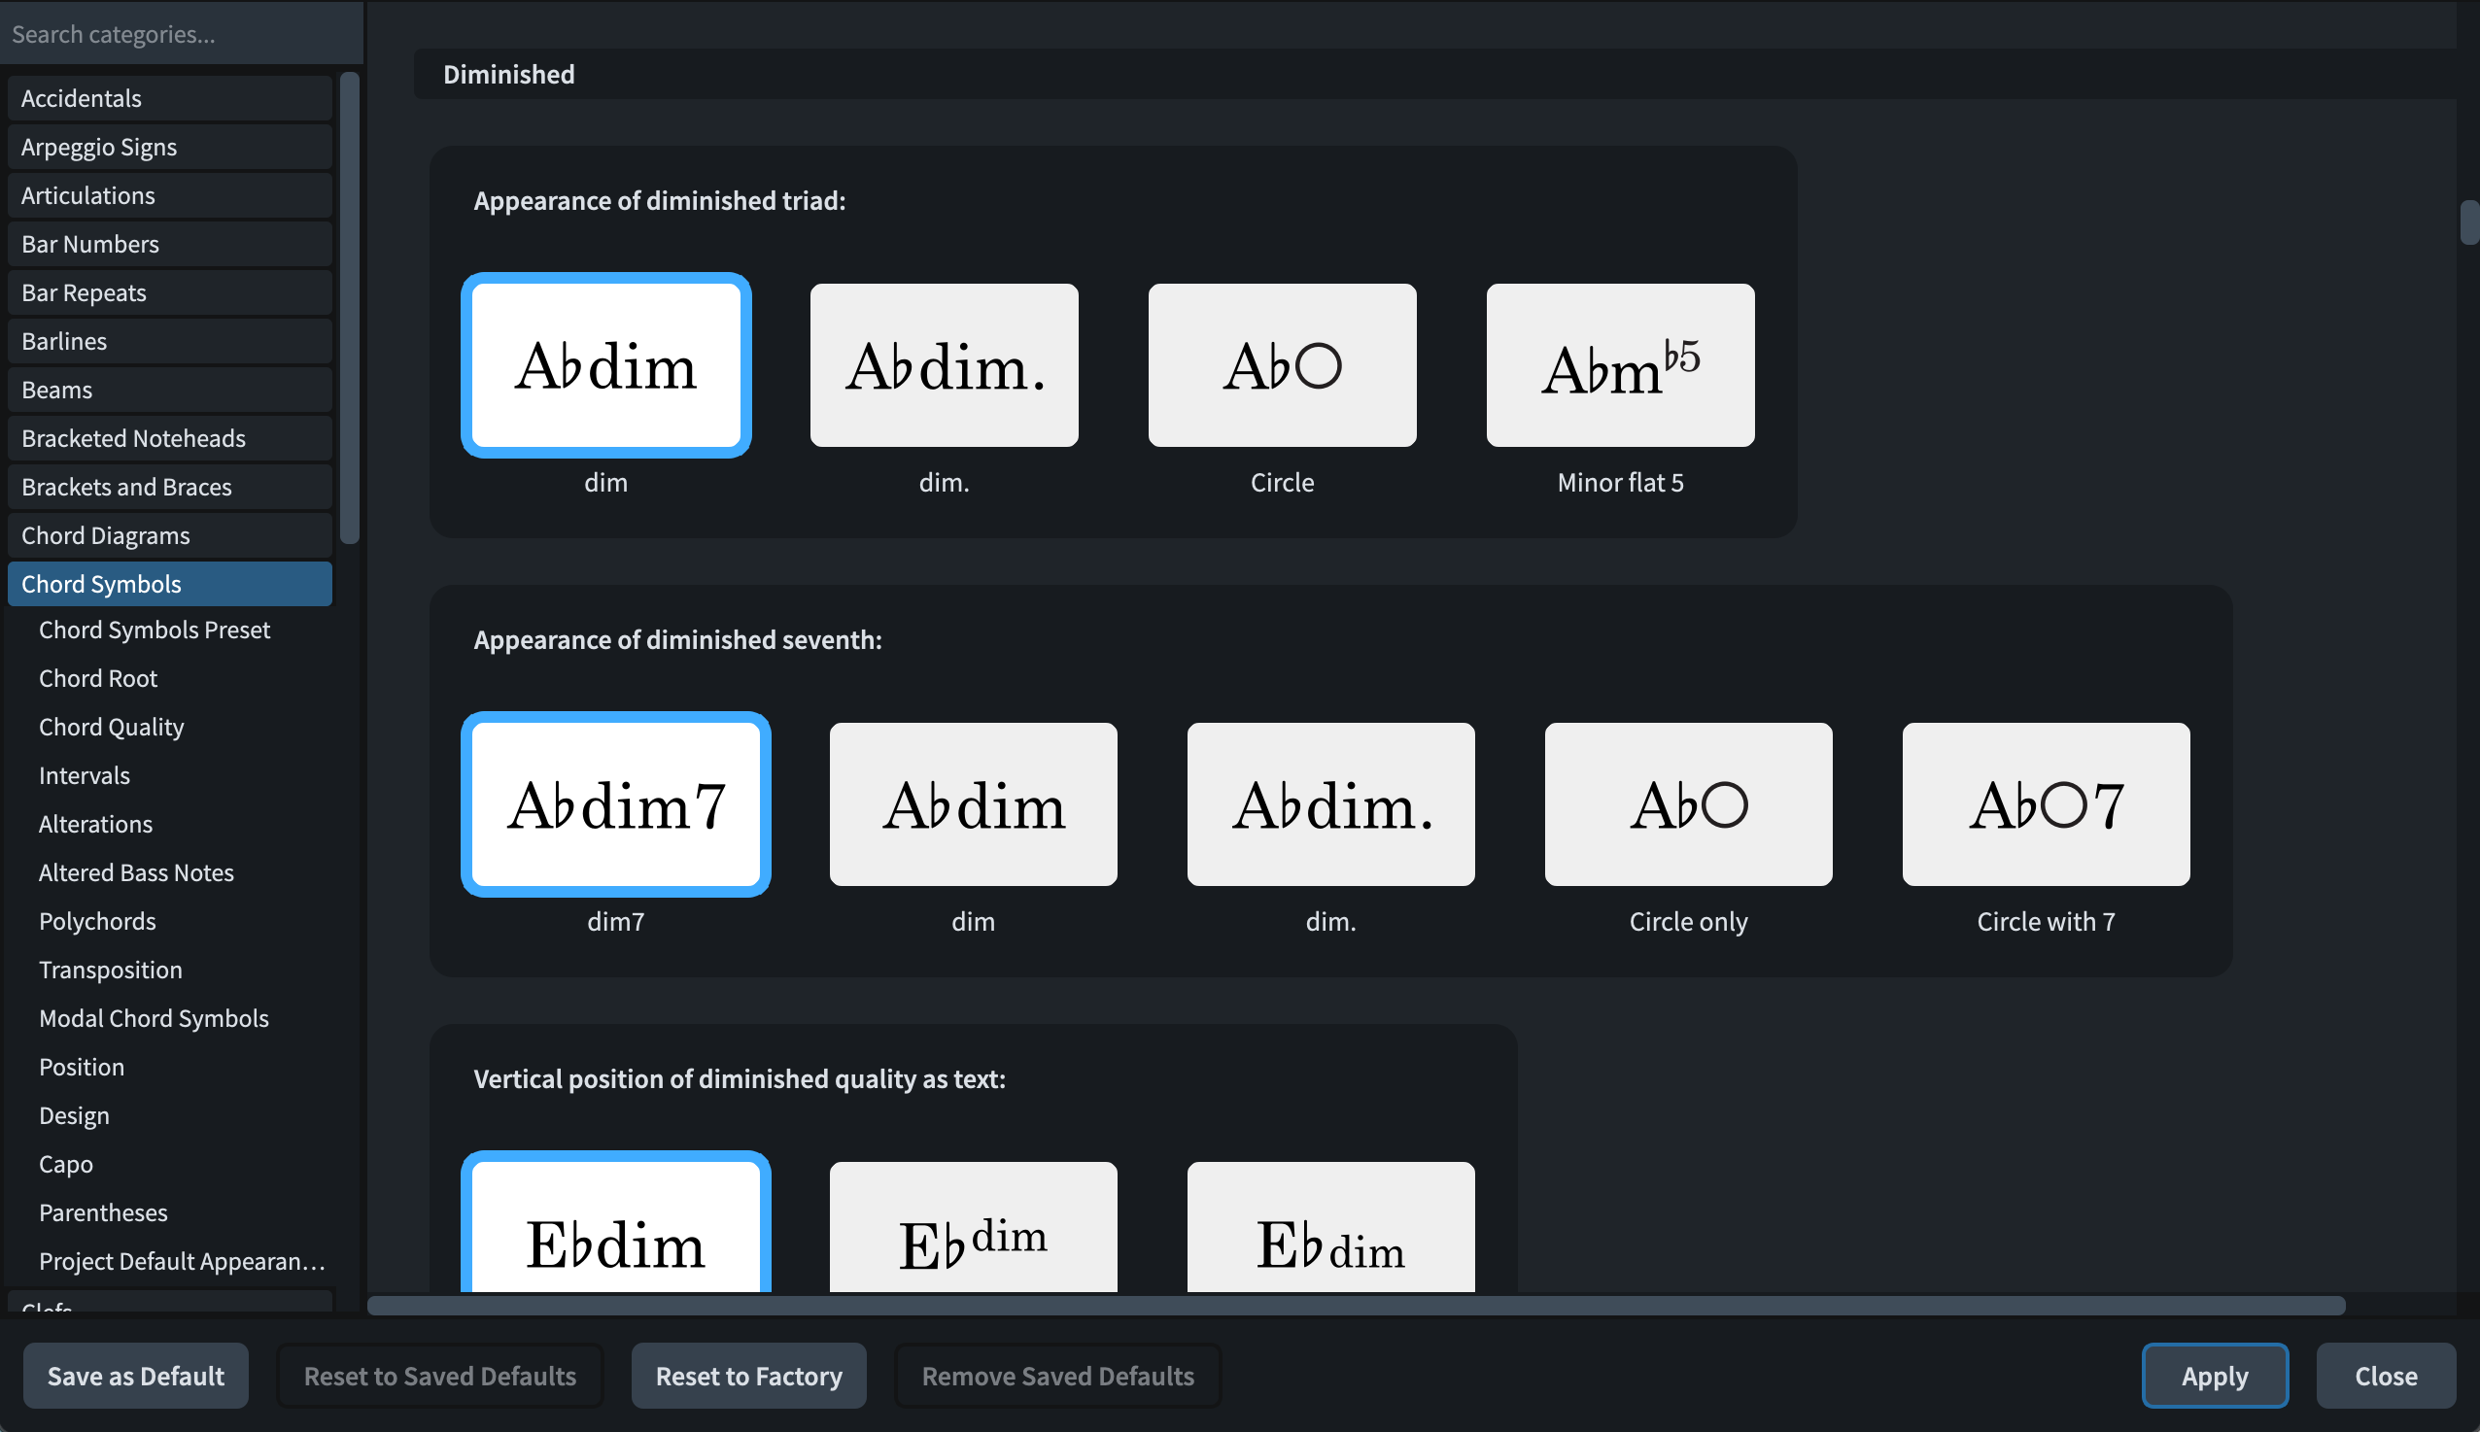Screen dimensions: 2480x1432
Task: Choose 'Circle with 7' diminished seventh
Action: 2045,803
